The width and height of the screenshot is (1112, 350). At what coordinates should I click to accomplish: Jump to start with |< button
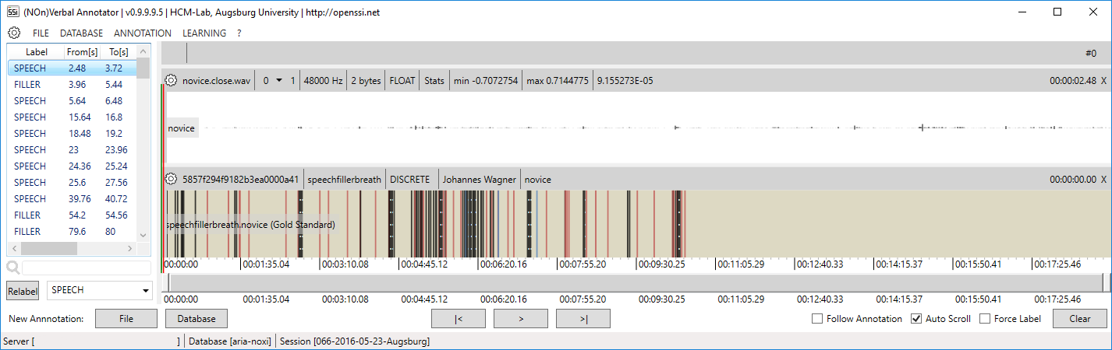pos(459,319)
